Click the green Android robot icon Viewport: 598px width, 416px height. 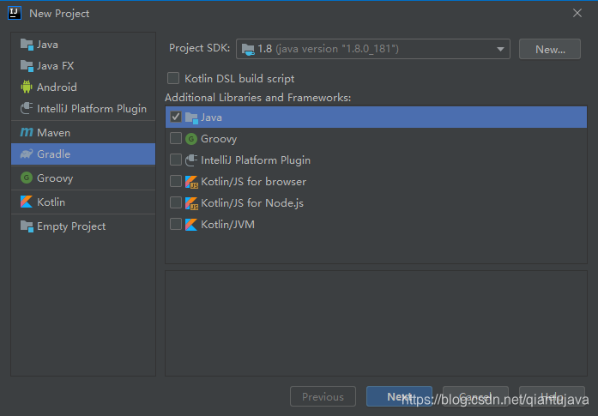[27, 87]
